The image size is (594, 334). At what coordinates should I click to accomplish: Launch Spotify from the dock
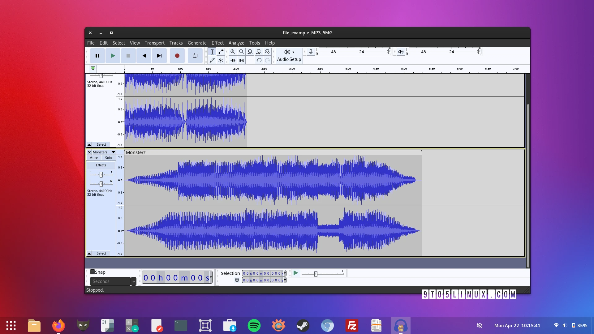point(254,326)
